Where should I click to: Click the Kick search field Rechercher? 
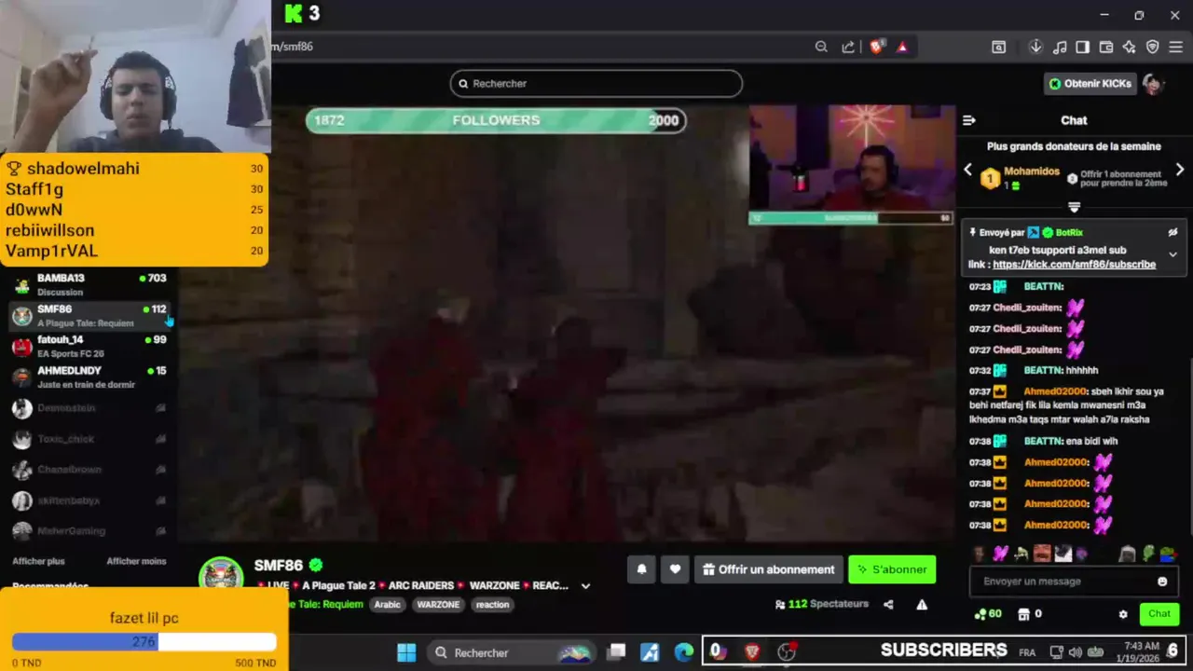[x=596, y=83]
